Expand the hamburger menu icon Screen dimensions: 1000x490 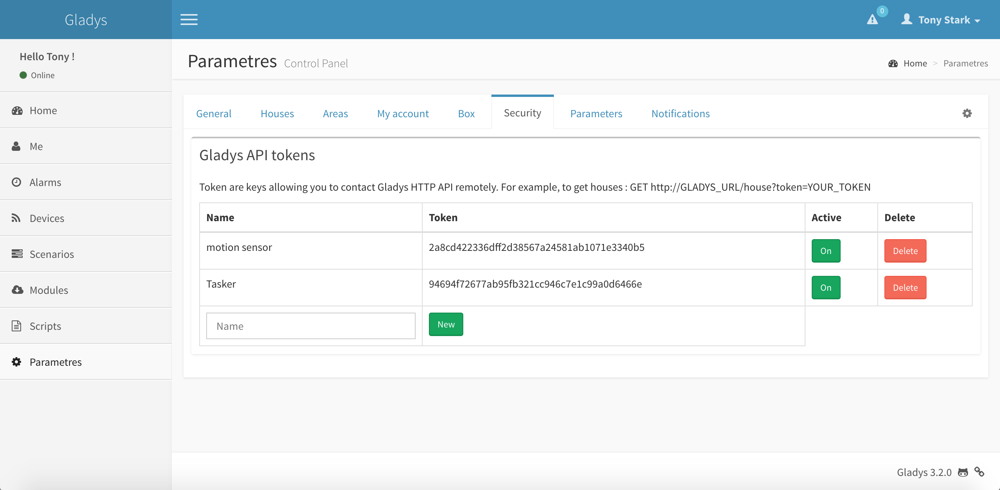tap(189, 19)
